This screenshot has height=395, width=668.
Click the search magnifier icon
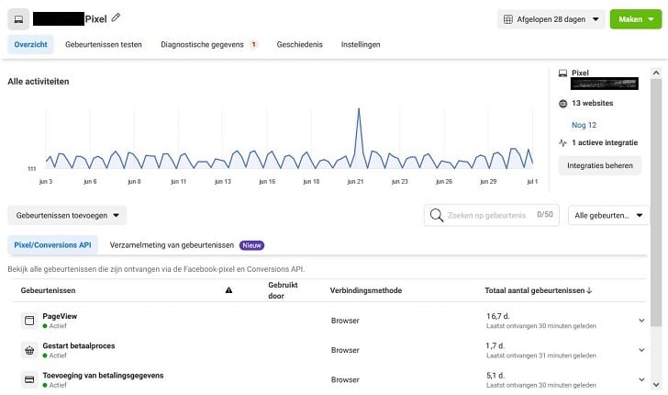pyautogui.click(x=436, y=215)
